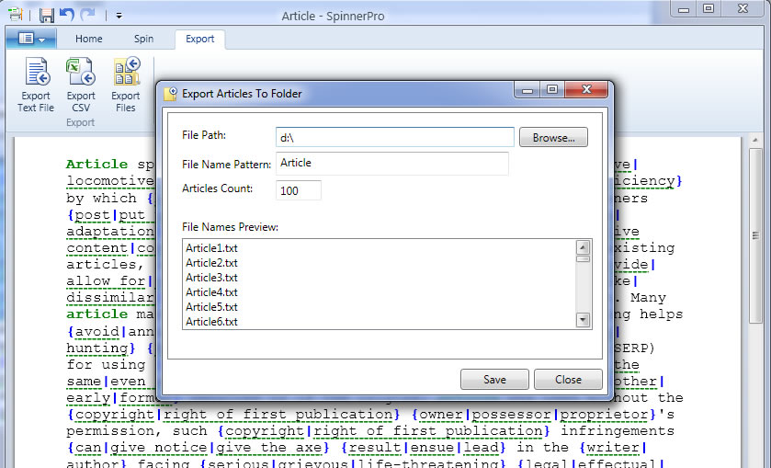Screen dimensions: 771x468
Task: Click Save in the export dialog
Action: 493,379
